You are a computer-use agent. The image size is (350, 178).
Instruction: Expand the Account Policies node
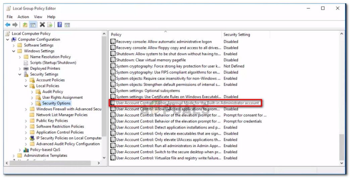pos(26,80)
